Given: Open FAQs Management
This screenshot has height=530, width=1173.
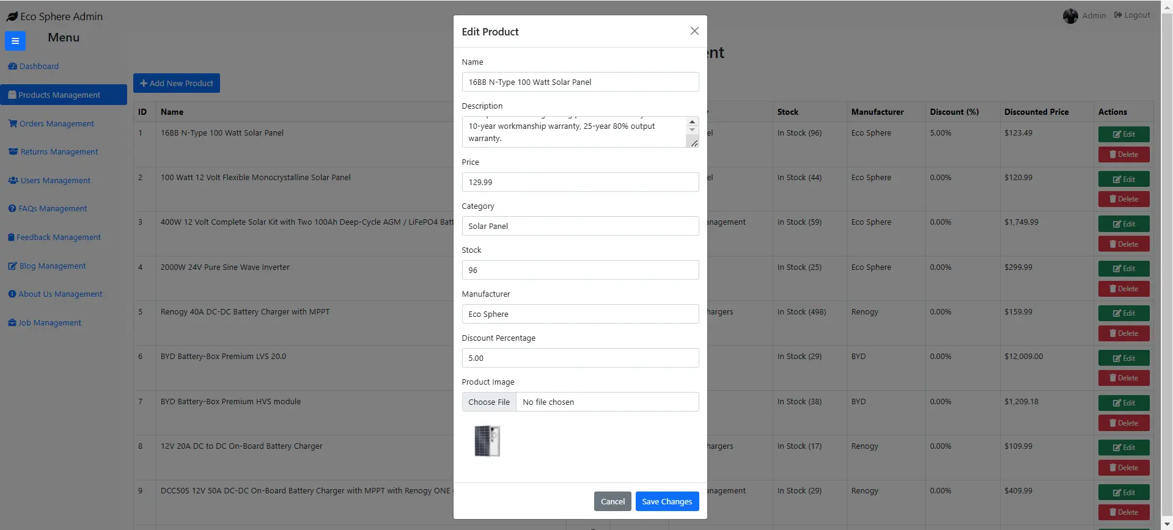Looking at the screenshot, I should pyautogui.click(x=48, y=208).
